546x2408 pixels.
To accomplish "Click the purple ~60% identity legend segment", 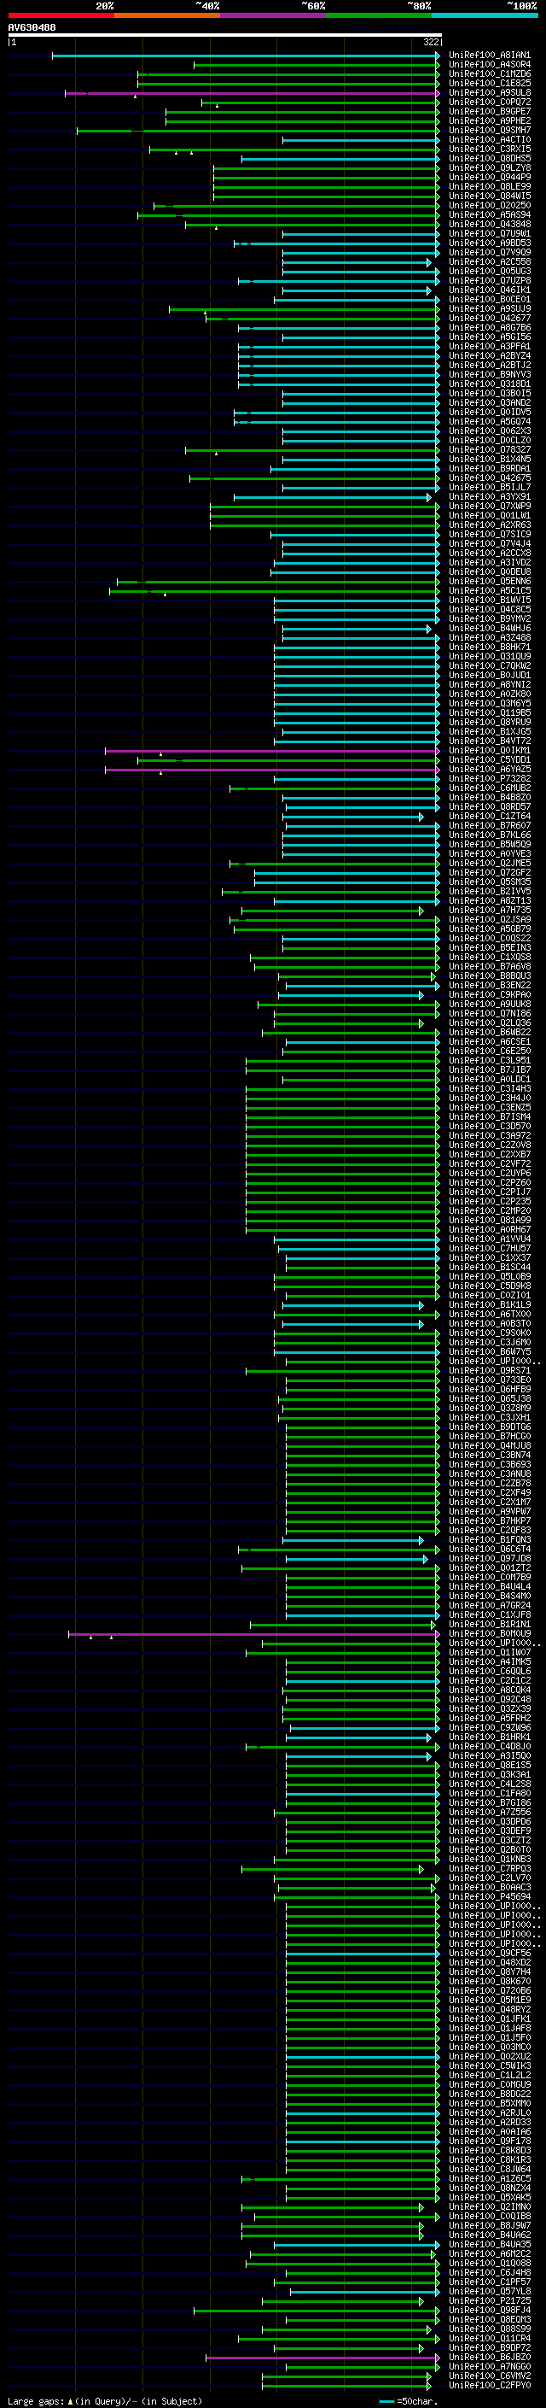I will (274, 15).
